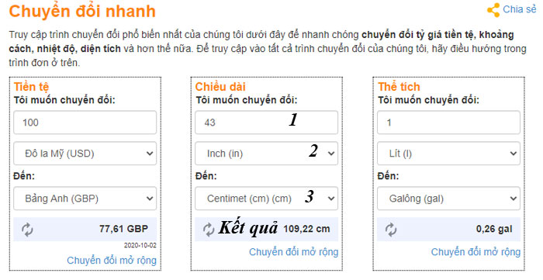Click the Thể tích section heading
Viewport: 543px width, 280px height.
click(x=399, y=87)
